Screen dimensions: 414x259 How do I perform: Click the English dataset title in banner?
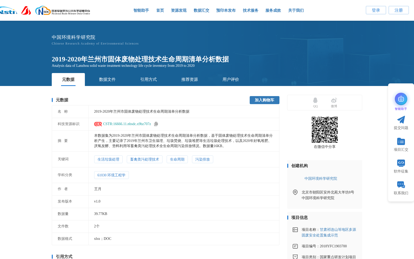tap(123, 66)
